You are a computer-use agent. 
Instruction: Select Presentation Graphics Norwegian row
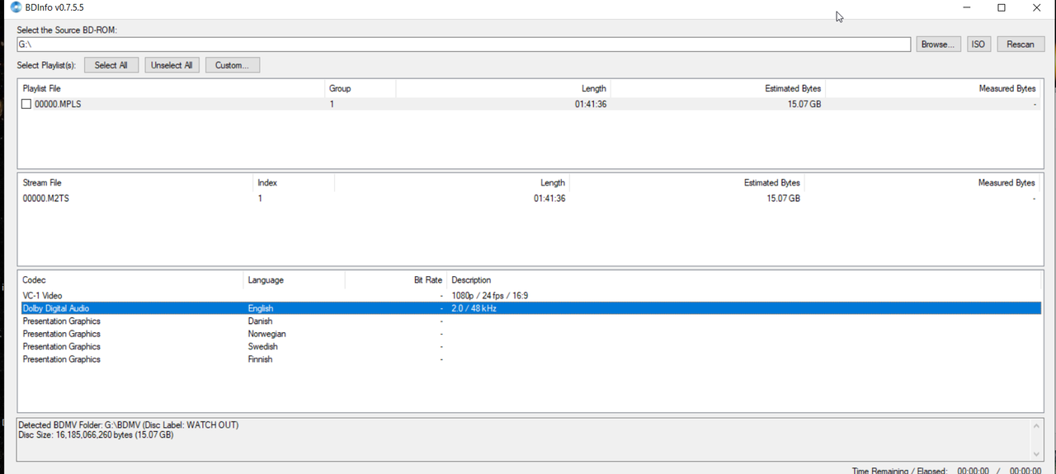pos(530,334)
